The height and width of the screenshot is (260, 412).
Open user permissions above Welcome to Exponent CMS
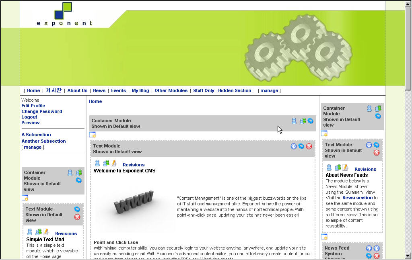pos(97,164)
